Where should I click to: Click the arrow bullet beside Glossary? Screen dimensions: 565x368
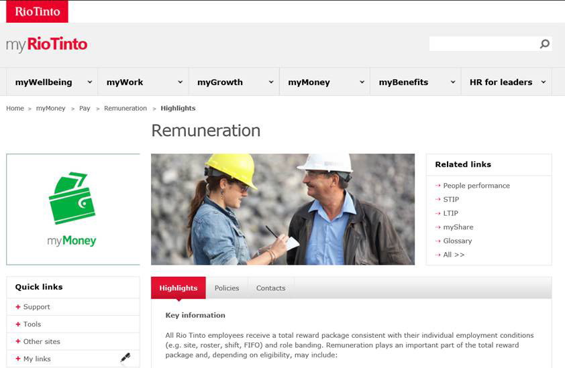pos(438,241)
